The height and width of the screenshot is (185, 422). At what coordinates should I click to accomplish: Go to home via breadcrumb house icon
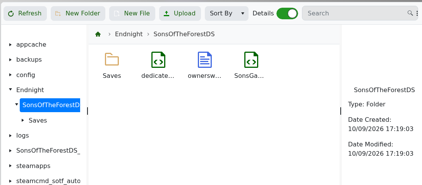(x=98, y=34)
